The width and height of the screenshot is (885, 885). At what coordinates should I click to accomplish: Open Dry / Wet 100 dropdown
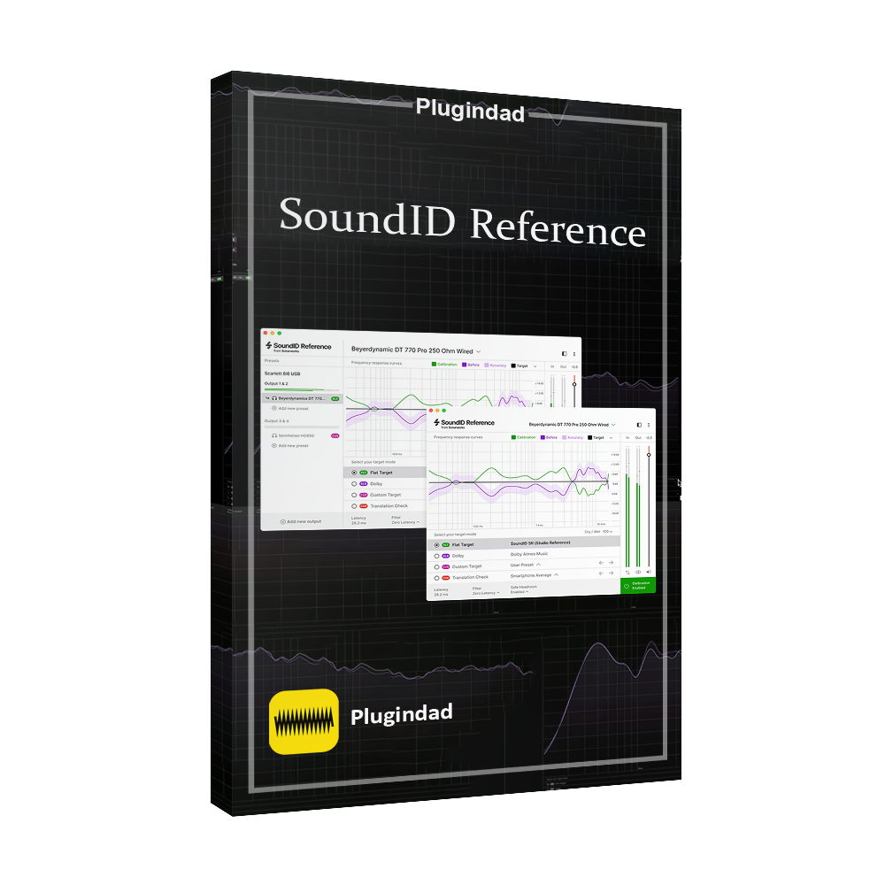(x=599, y=532)
